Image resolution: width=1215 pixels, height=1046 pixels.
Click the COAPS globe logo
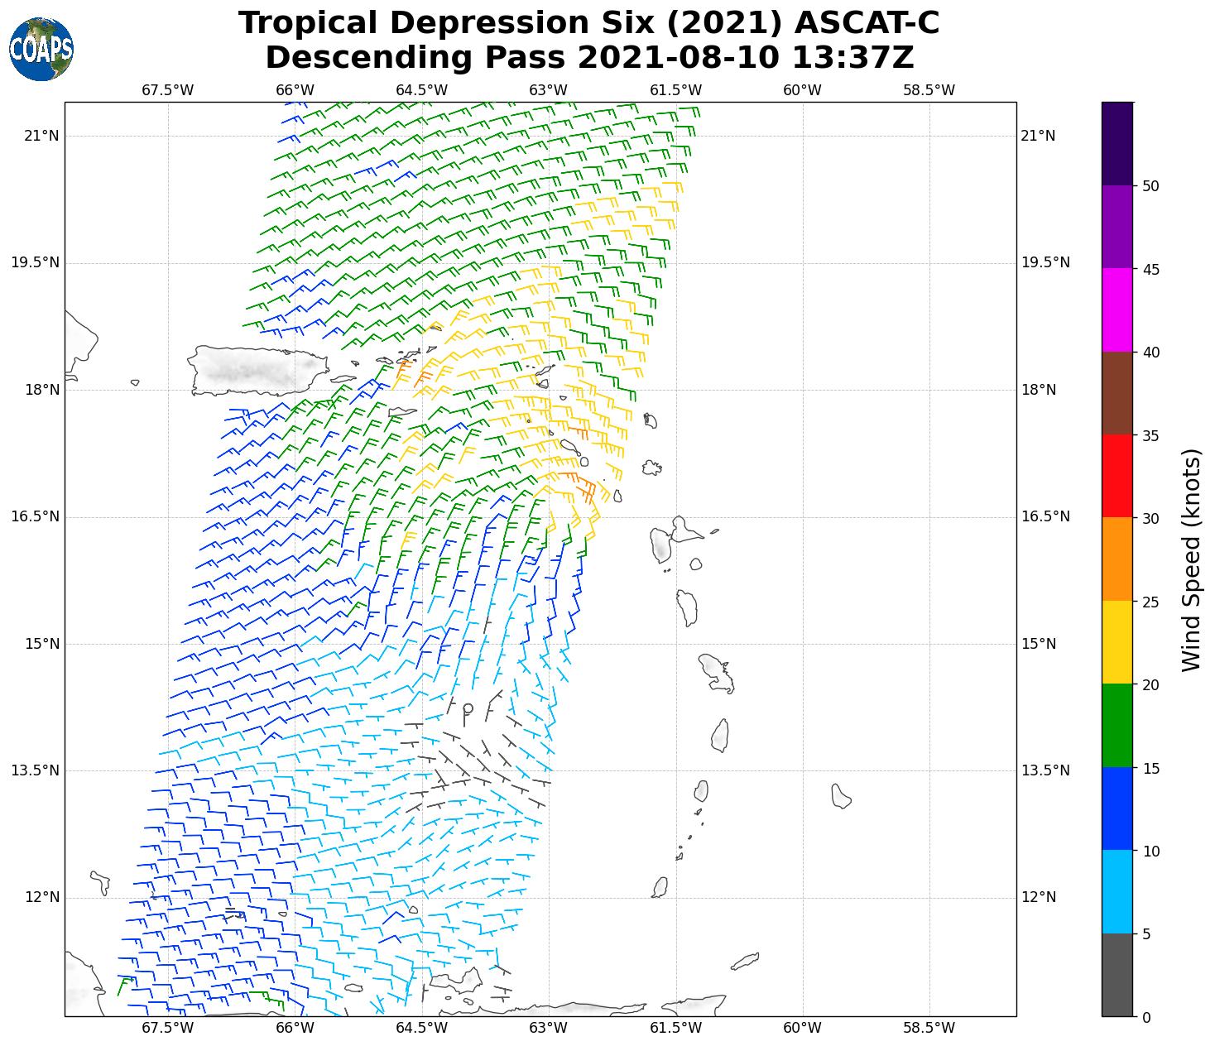[x=41, y=50]
